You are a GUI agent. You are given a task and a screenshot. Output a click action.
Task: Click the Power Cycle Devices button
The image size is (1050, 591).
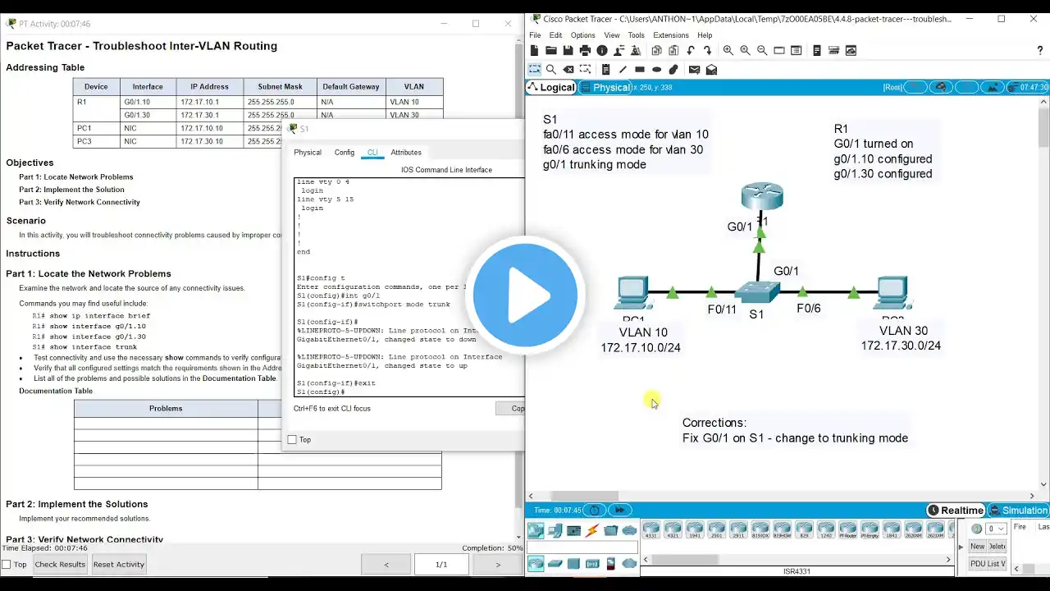point(595,510)
